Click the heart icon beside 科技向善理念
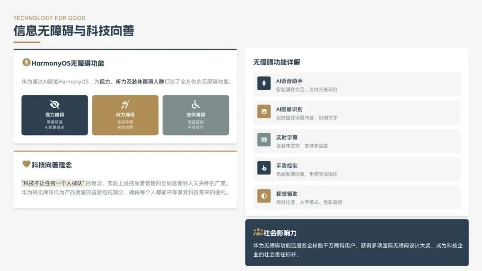This screenshot has height=271, width=482. 26,164
